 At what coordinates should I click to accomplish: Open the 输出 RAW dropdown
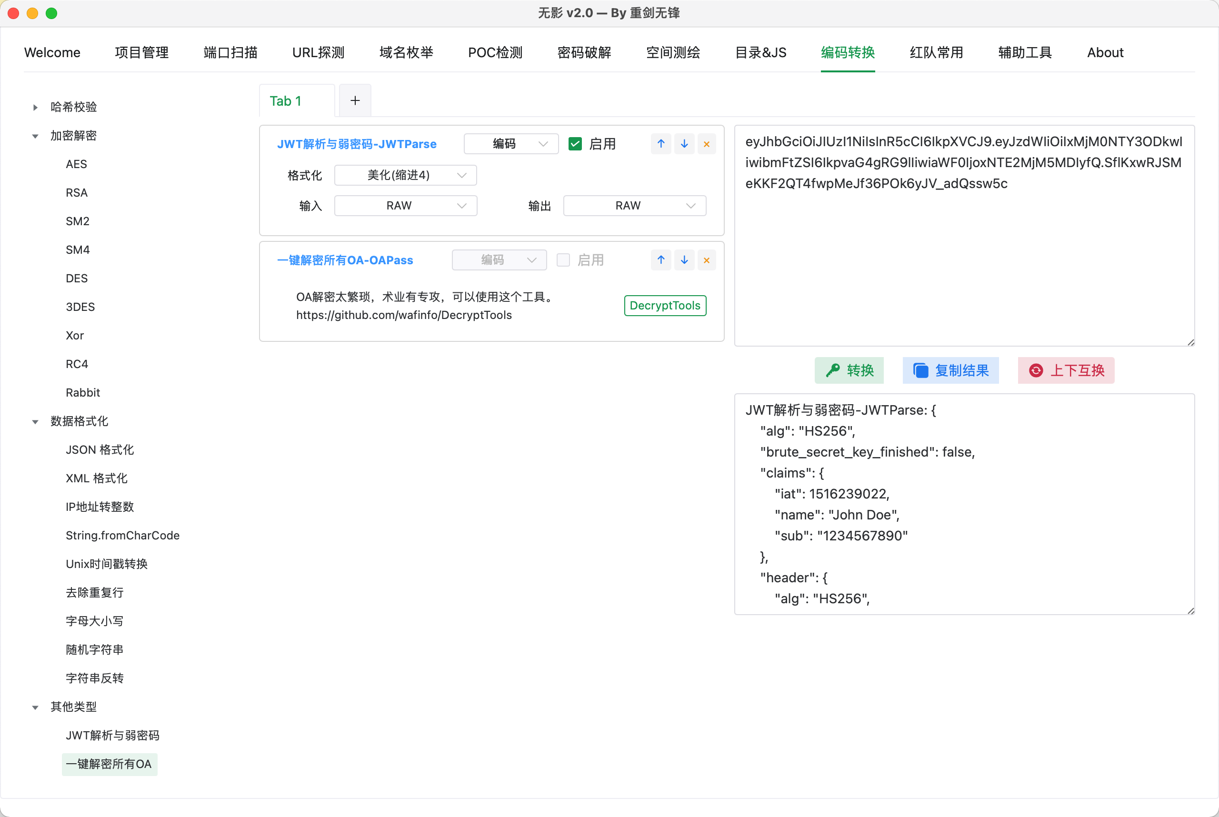634,206
